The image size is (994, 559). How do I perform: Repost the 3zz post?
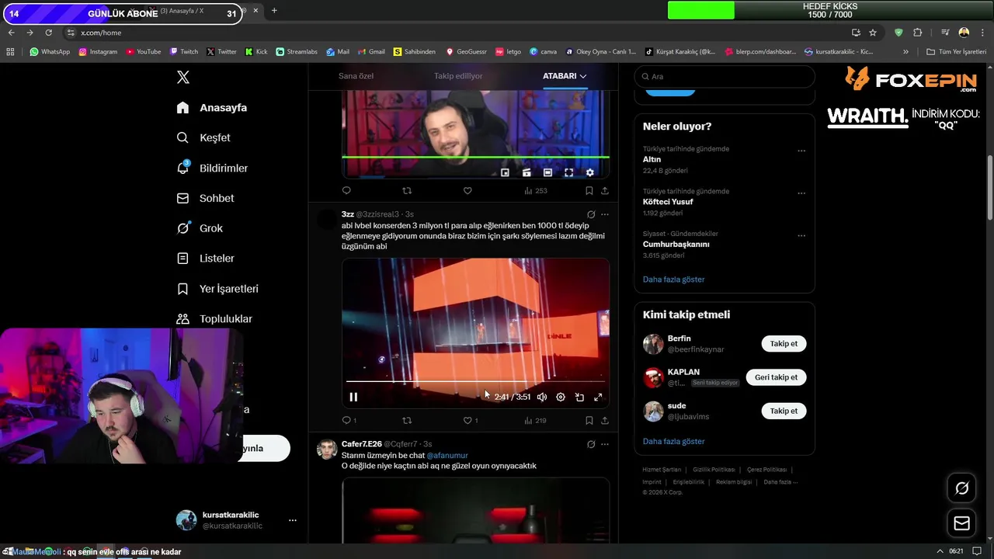click(x=407, y=420)
